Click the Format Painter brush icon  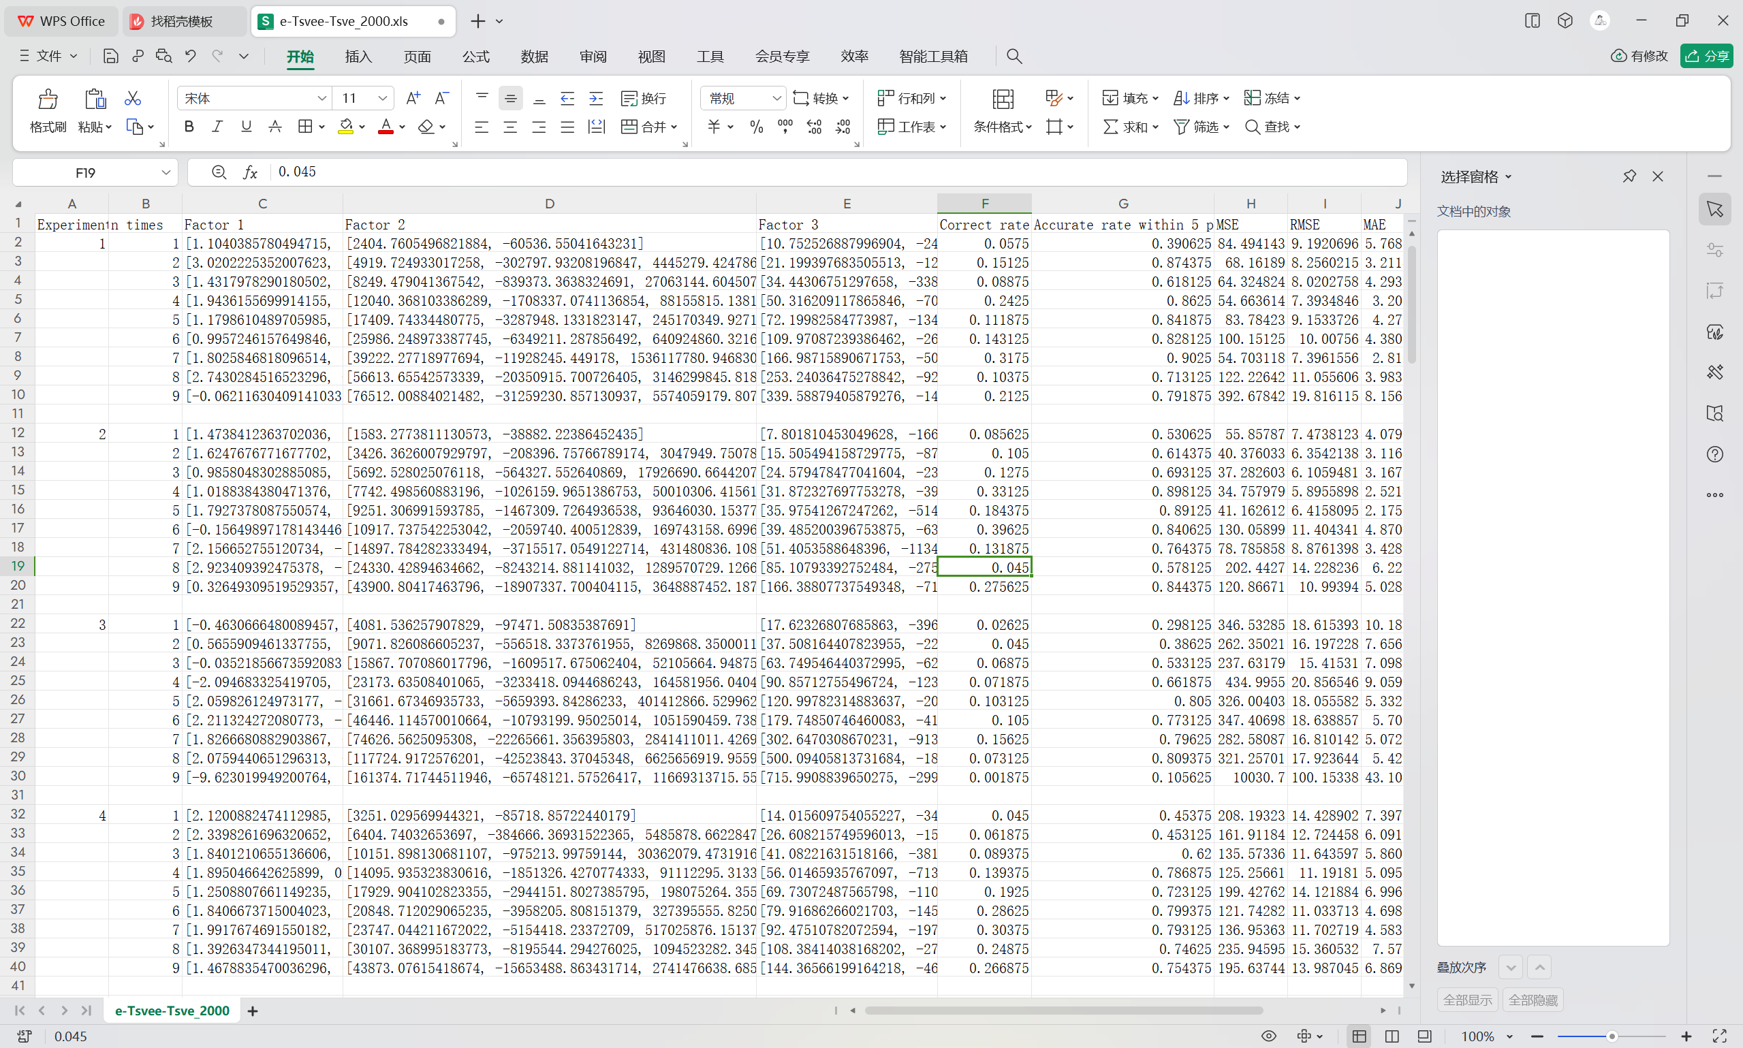click(47, 99)
